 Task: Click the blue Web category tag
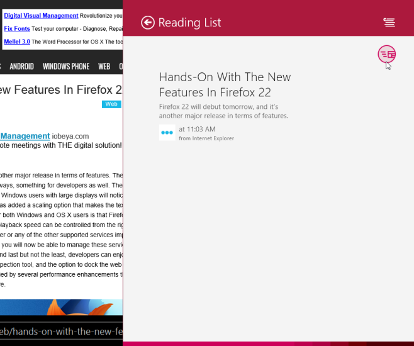coord(111,104)
